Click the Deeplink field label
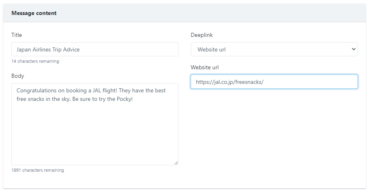 click(x=202, y=35)
